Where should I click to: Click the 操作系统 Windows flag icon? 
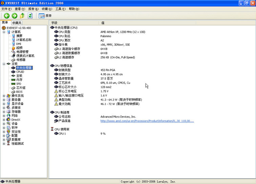(x=8, y=96)
